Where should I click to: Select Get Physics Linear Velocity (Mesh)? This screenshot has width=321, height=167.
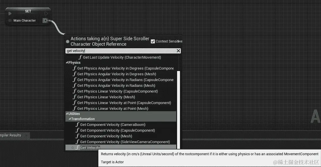[106, 97]
